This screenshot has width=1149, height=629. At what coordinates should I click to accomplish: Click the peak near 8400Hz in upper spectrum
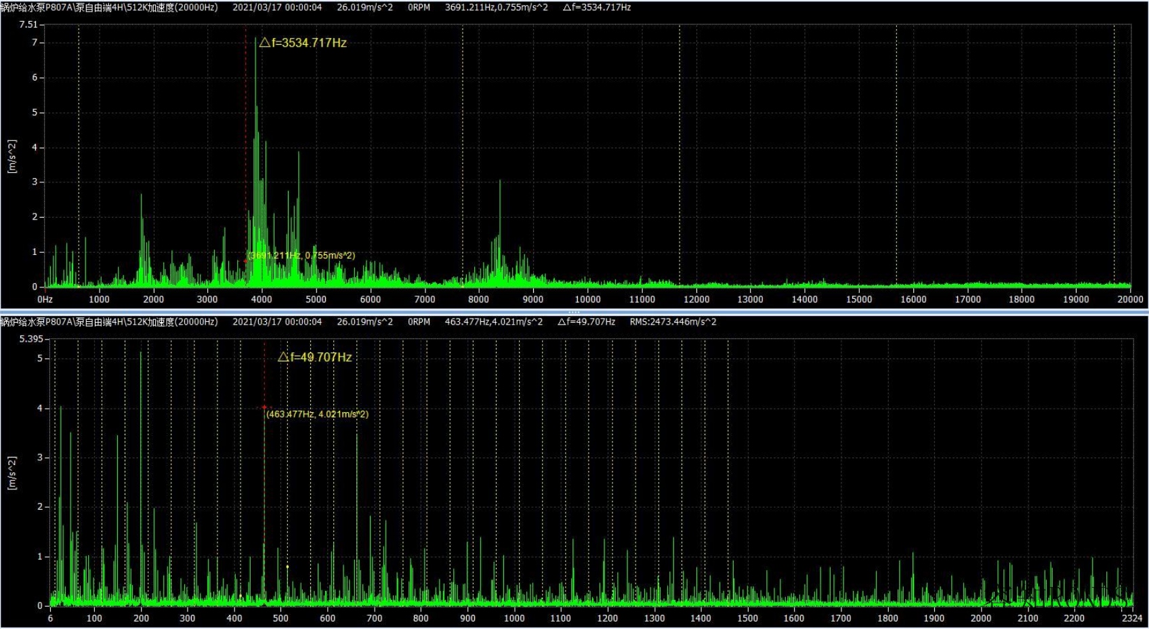pyautogui.click(x=500, y=181)
